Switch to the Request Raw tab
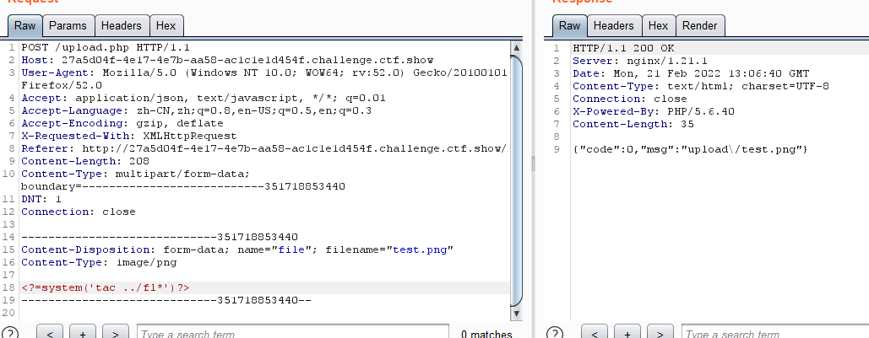The width and height of the screenshot is (869, 338). 25,25
